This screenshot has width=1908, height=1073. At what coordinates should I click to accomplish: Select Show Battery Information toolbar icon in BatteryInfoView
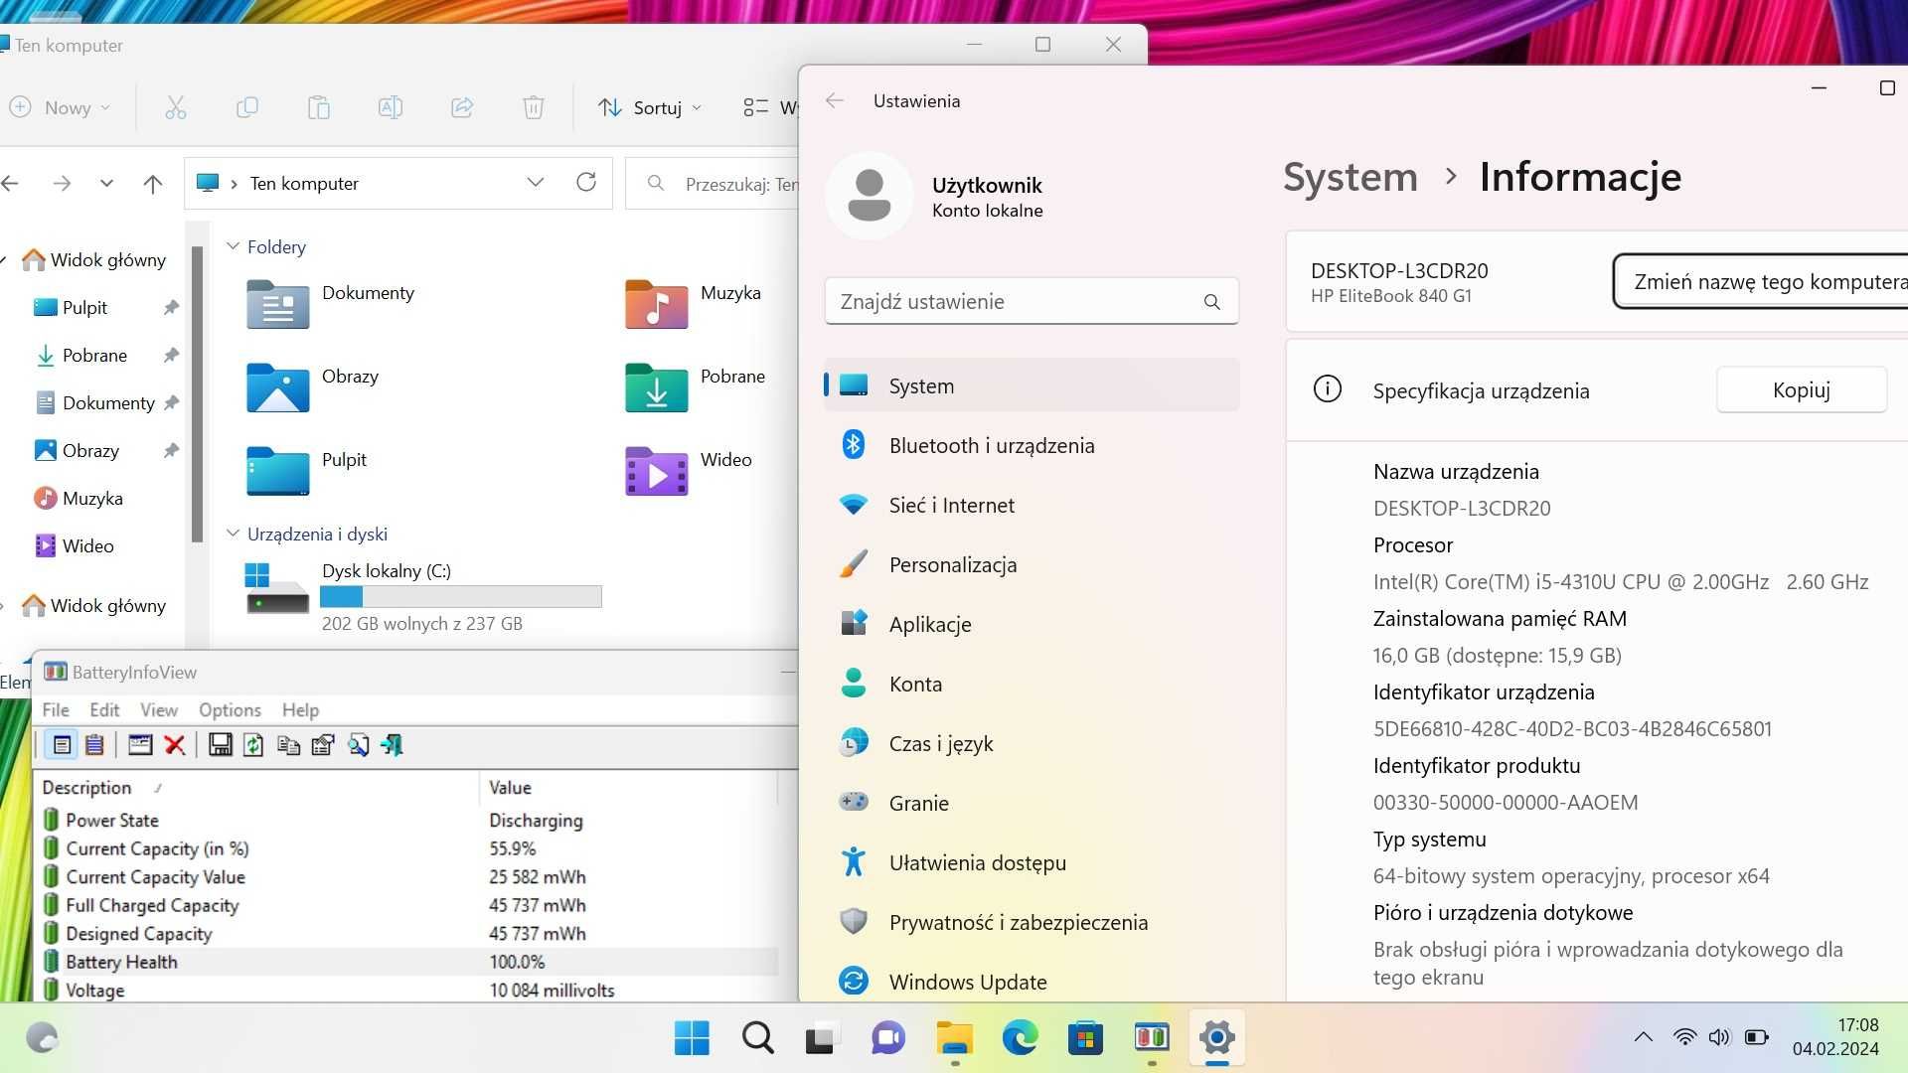pyautogui.click(x=62, y=745)
